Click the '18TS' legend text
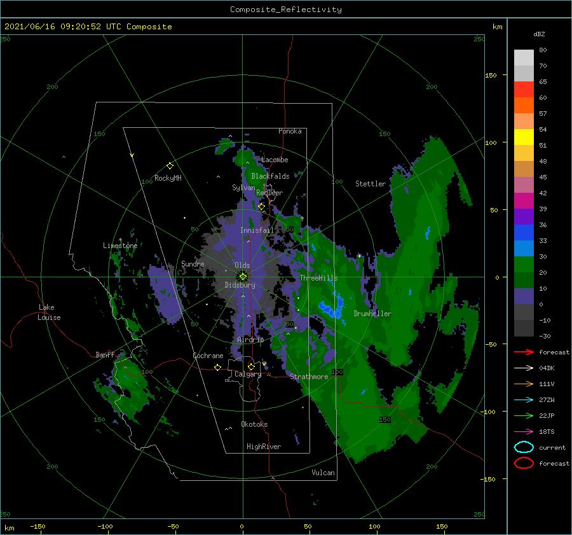 [x=547, y=432]
